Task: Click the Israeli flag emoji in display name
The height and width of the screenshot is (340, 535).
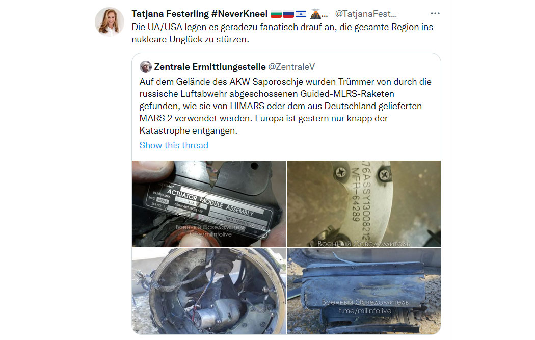Action: [301, 14]
